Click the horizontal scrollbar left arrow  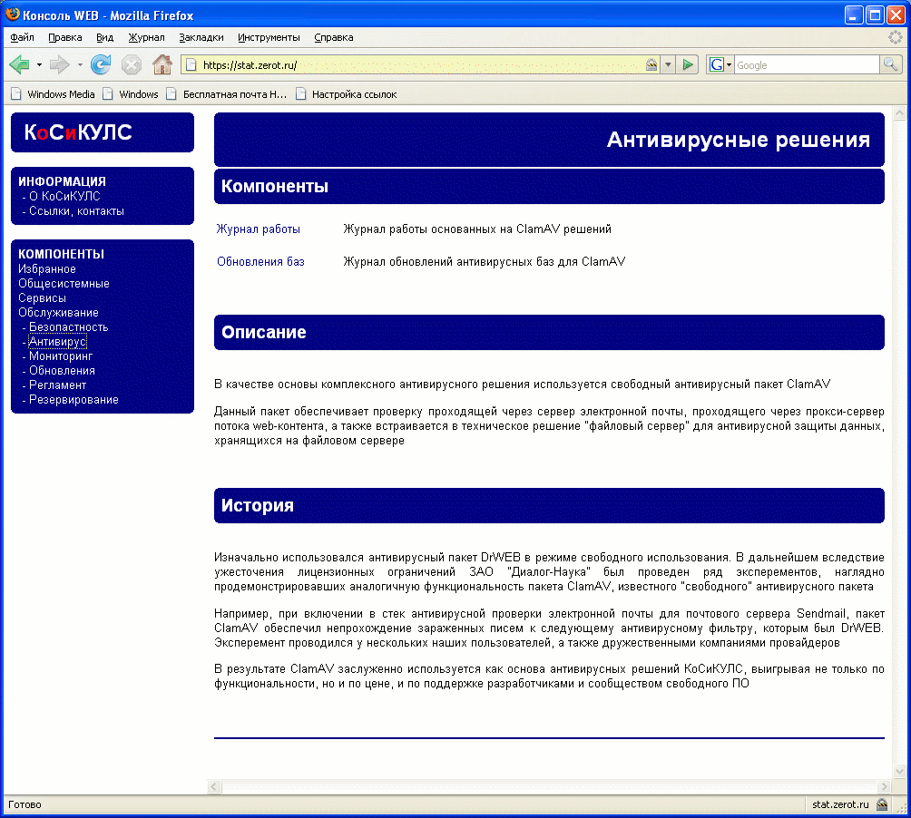(214, 786)
